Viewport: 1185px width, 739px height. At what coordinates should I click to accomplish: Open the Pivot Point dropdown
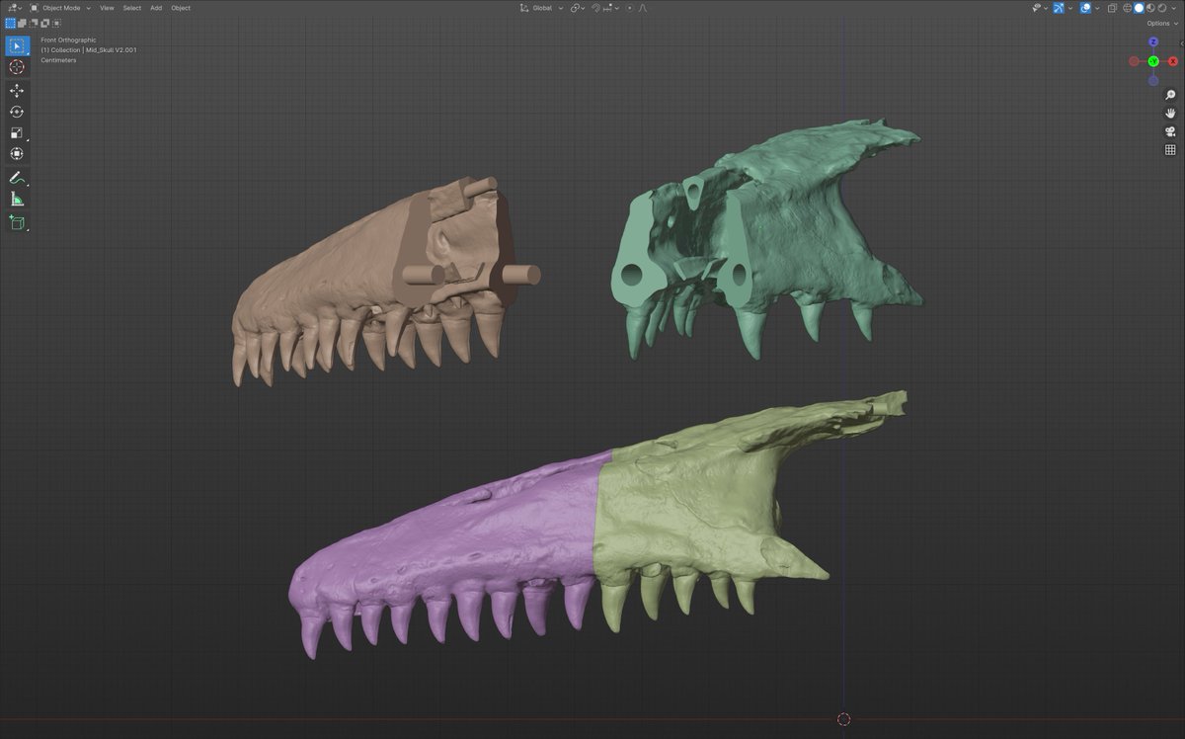coord(577,7)
